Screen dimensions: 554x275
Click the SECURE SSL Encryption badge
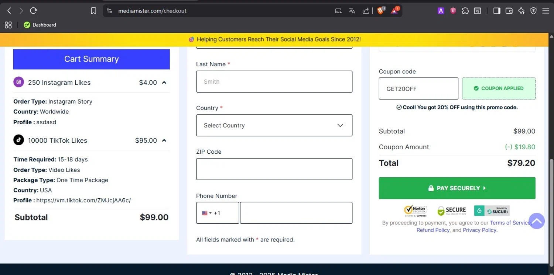[451, 210]
